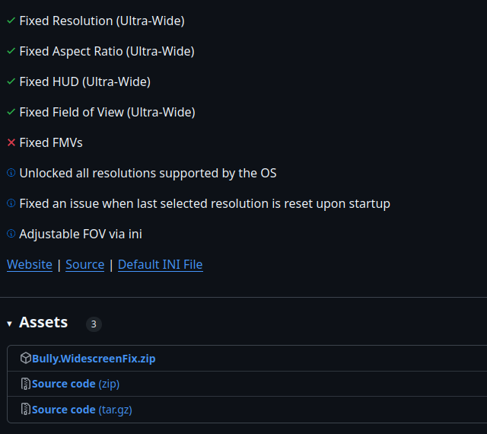Image resolution: width=487 pixels, height=434 pixels.
Task: Click the red cross beside Fixed FMVs
Action: click(x=11, y=142)
